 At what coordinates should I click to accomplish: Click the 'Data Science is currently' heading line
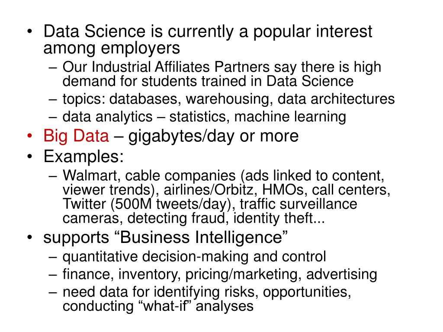click(208, 31)
